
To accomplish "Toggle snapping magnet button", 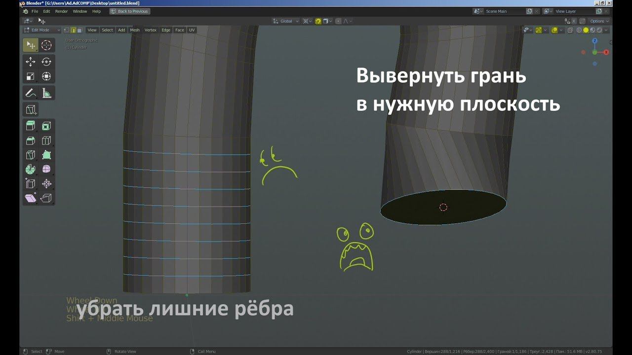I will coord(318,21).
